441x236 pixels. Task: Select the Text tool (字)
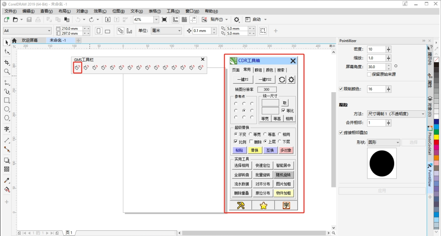tap(6, 129)
